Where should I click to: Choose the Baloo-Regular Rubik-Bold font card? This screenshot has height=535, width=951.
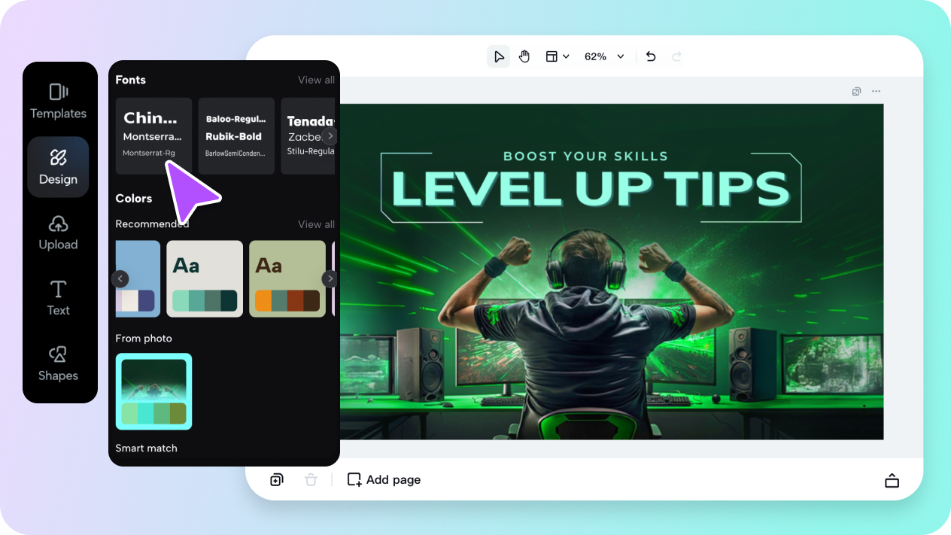pyautogui.click(x=236, y=136)
